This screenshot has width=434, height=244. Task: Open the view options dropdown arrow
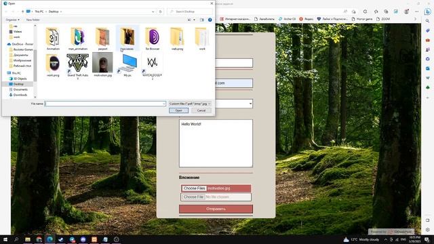click(x=194, y=20)
